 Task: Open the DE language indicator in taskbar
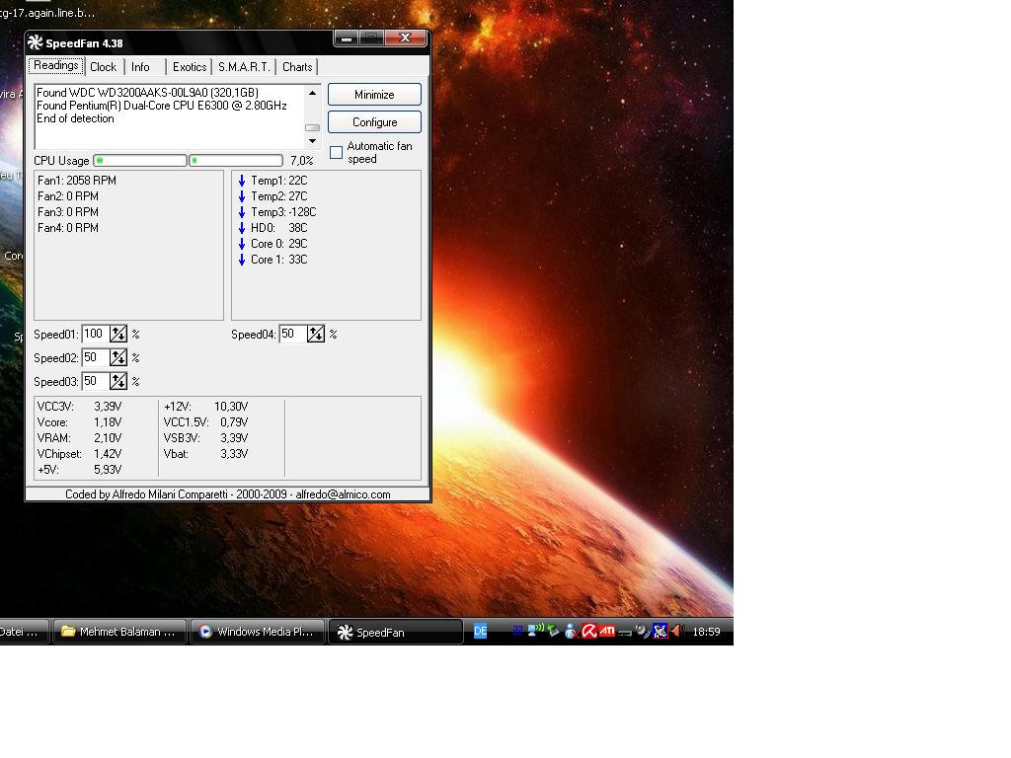(481, 631)
